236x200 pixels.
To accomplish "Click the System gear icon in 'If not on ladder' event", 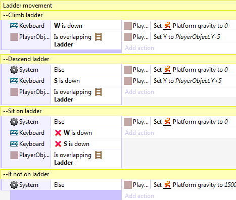I will click(14, 185).
